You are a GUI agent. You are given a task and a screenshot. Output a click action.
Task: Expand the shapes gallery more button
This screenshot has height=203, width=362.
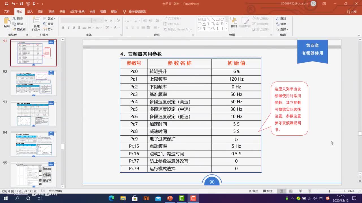tap(226, 29)
